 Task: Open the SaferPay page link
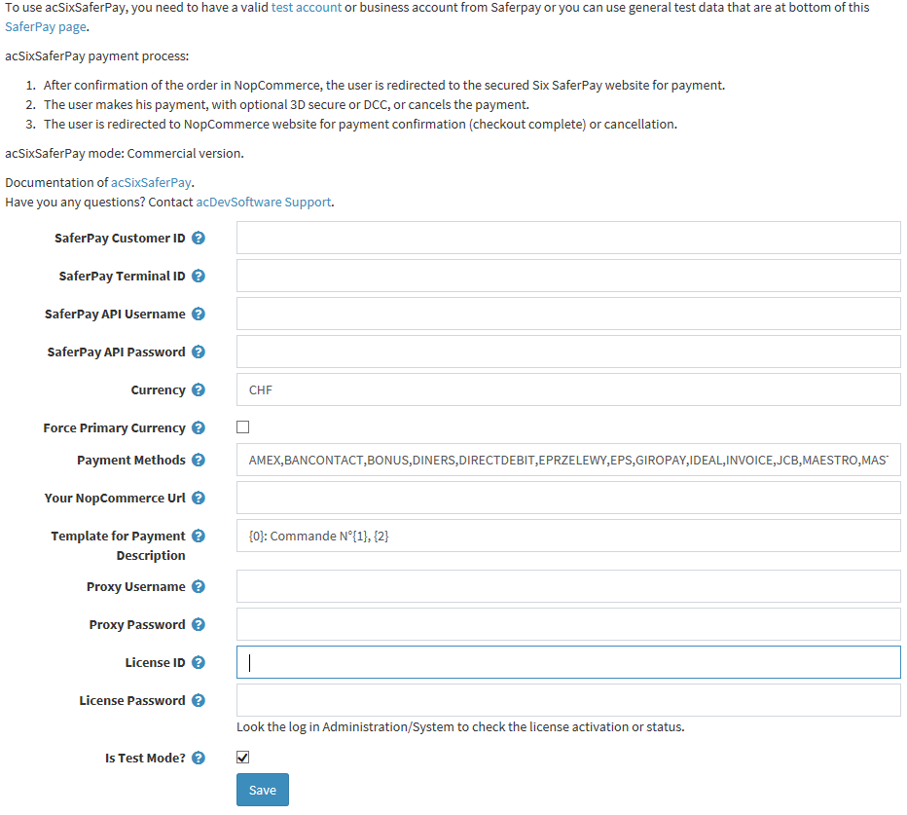click(46, 27)
